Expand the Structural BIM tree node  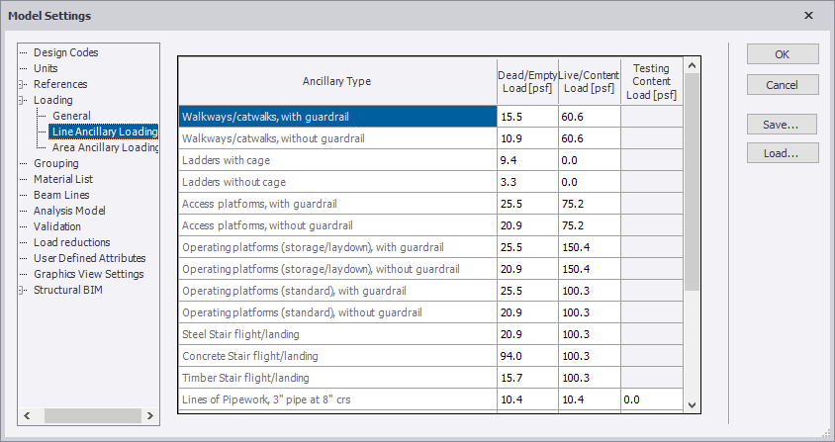(x=23, y=290)
